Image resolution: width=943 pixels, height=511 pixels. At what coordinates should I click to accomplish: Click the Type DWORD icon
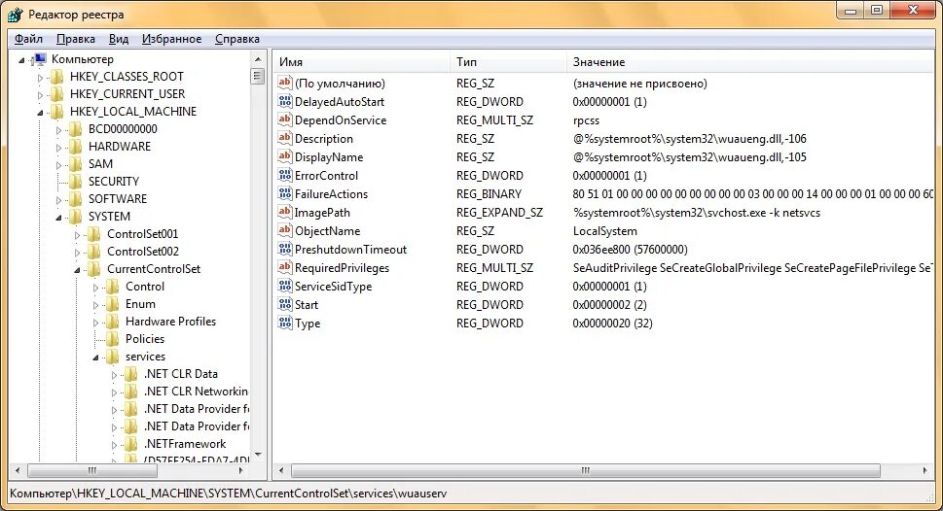(285, 324)
